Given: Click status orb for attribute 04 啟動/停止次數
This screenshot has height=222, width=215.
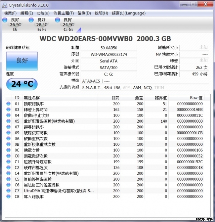Looking at the screenshot, I should point(8,115).
